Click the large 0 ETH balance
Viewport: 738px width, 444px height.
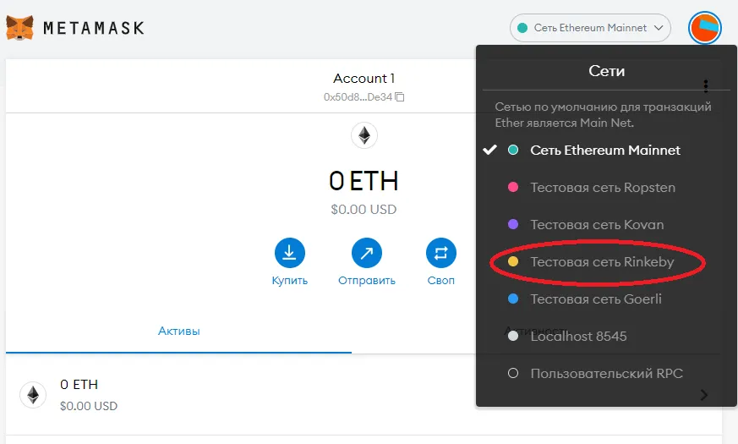pos(364,181)
